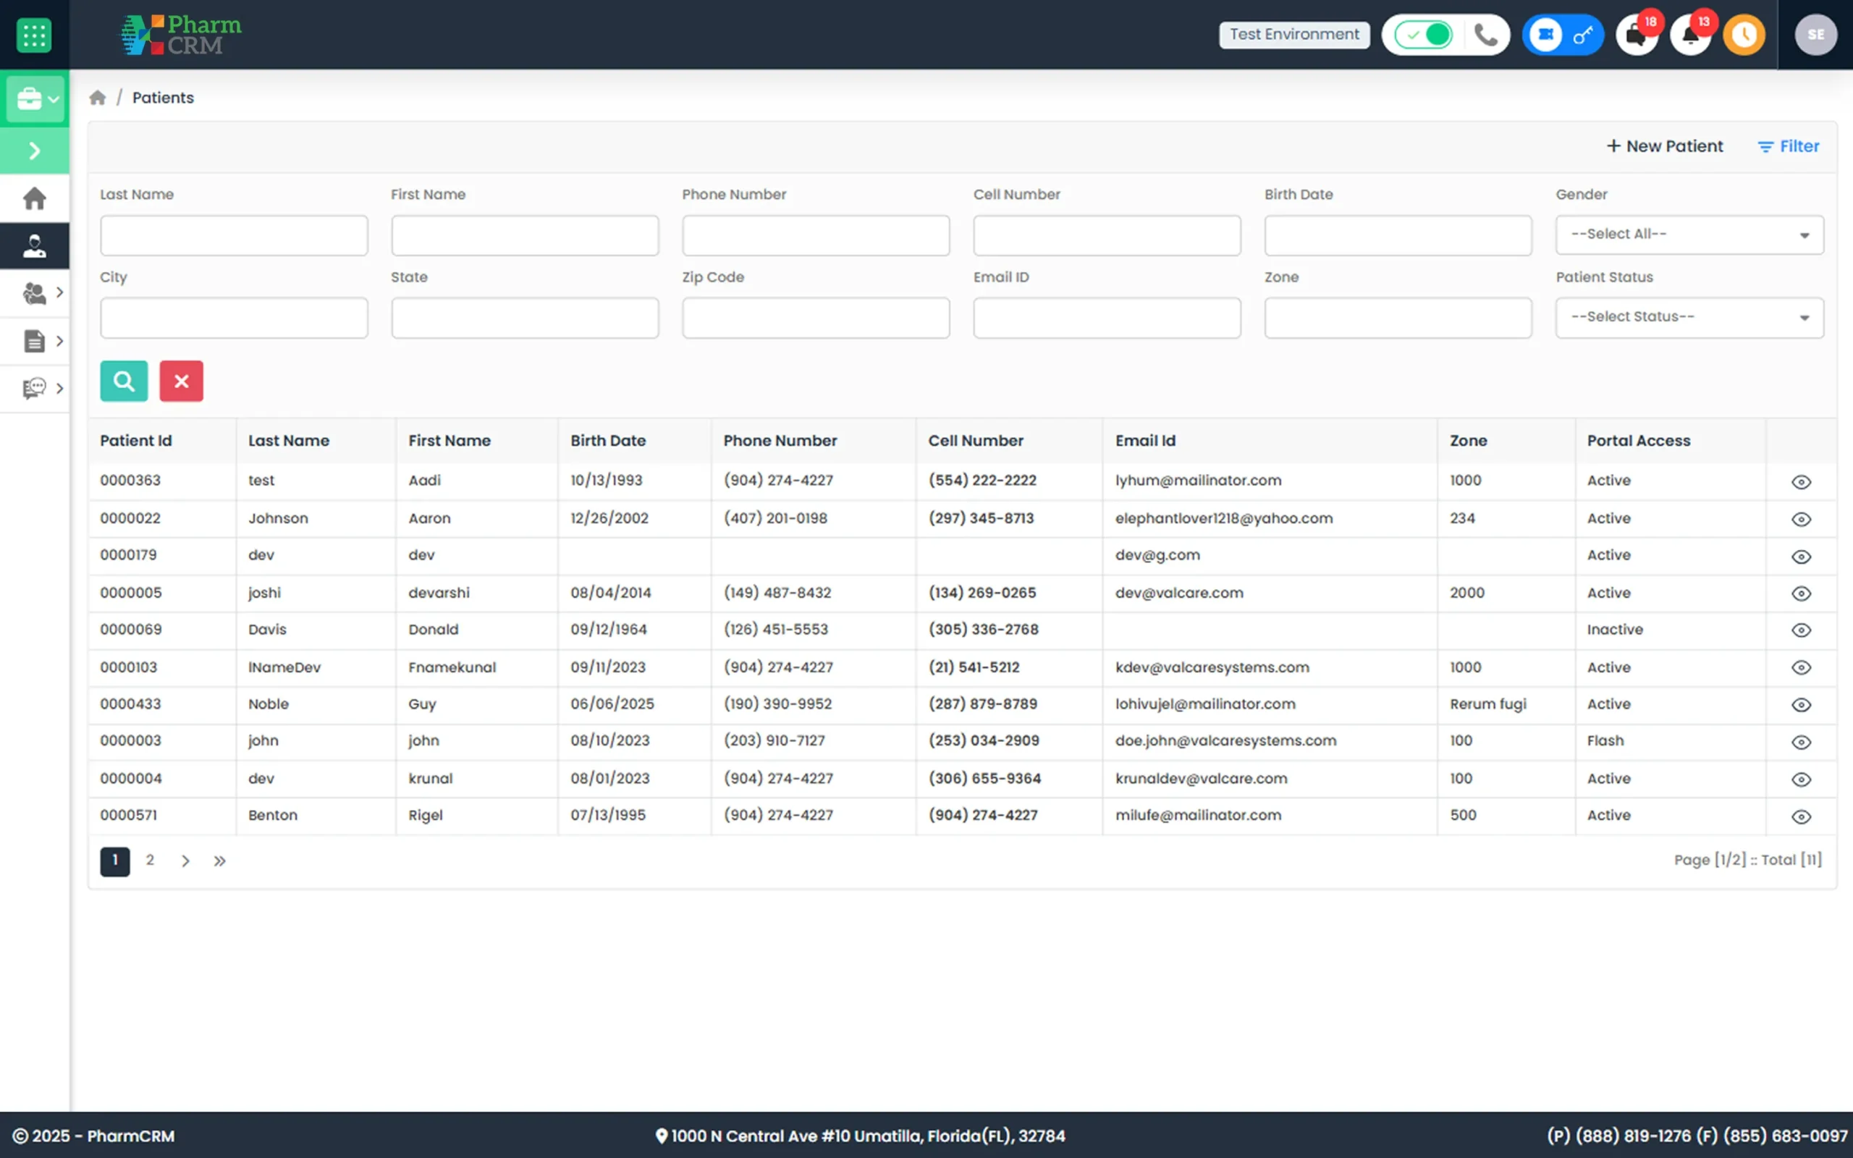Screen dimensions: 1853x1158
Task: Open the sidebar briefcase module icon
Action: pyautogui.click(x=35, y=99)
